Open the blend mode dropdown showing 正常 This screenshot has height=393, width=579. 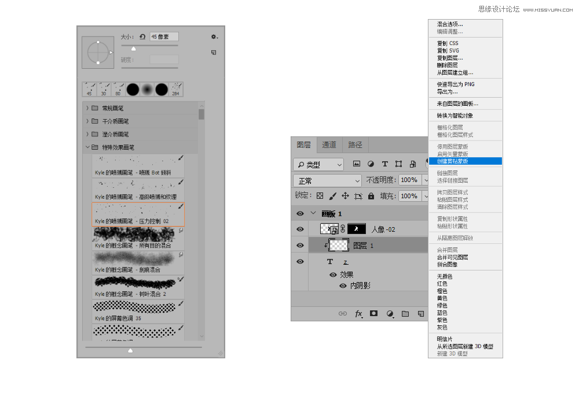click(x=327, y=180)
